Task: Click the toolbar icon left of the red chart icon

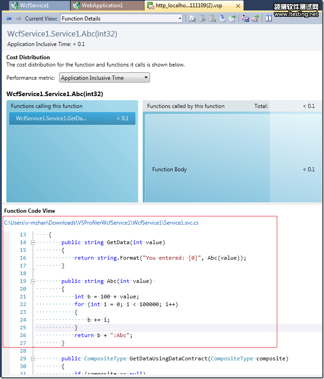Action: [245, 19]
